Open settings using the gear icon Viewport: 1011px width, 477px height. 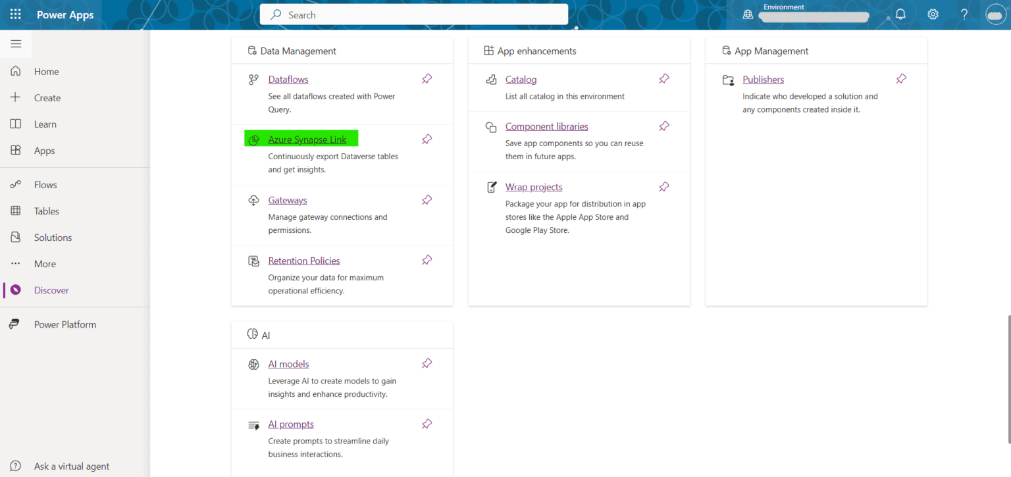coord(933,14)
